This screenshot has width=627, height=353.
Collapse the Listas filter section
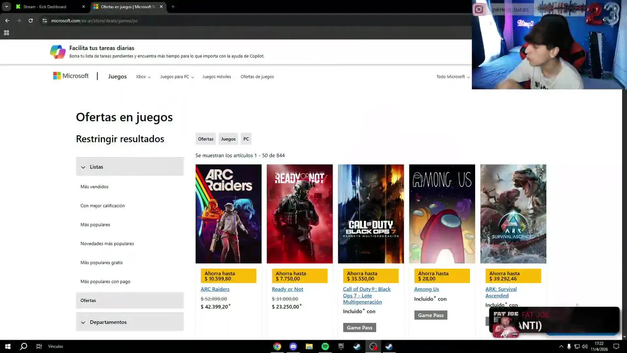point(130,167)
